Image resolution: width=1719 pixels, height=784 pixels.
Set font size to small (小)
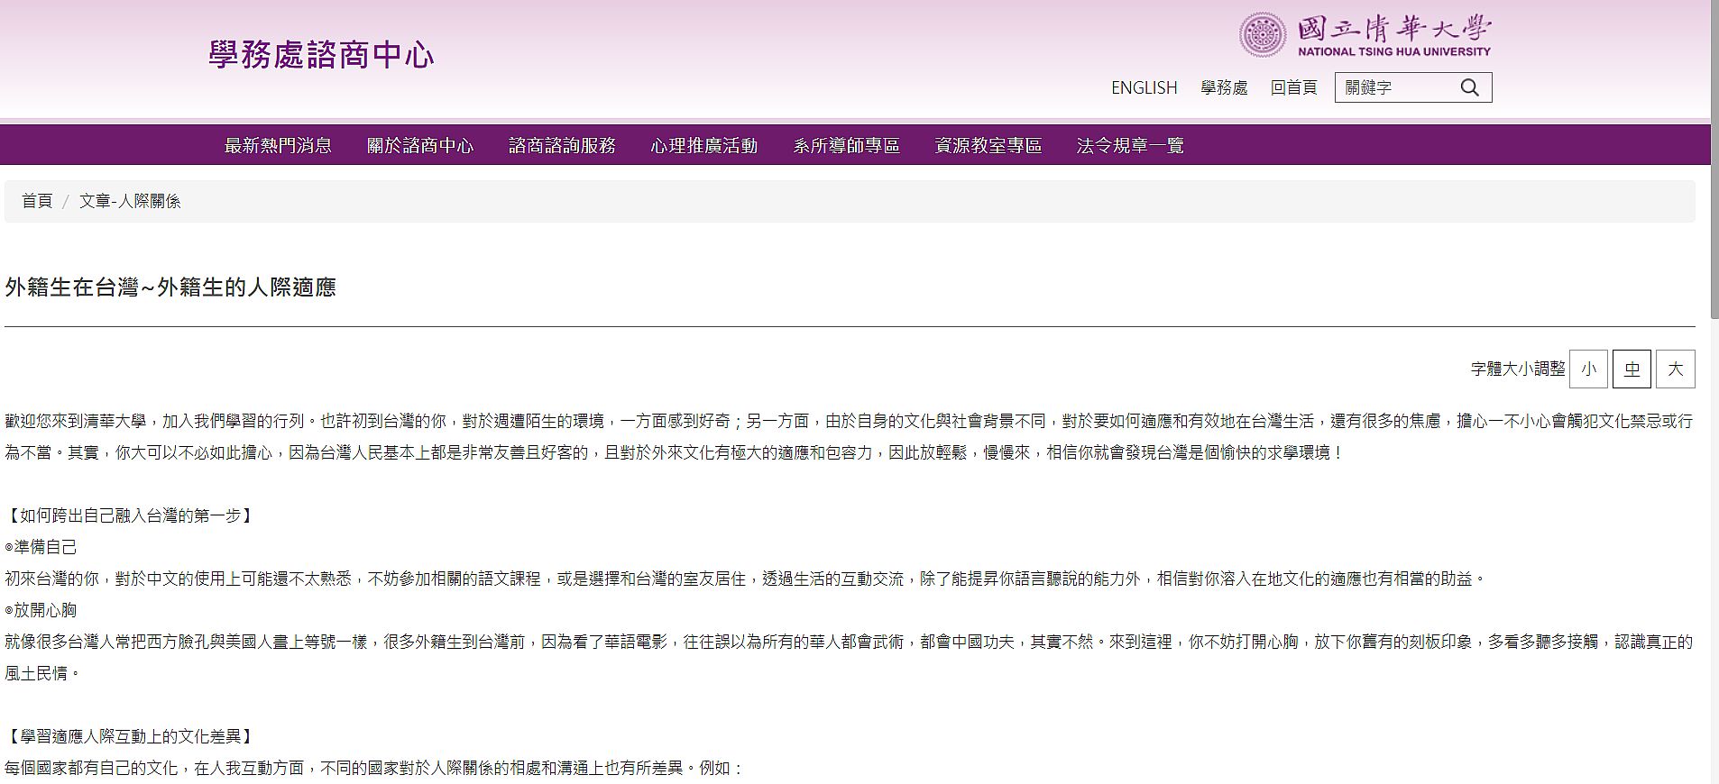[1588, 369]
